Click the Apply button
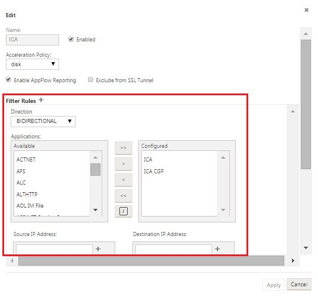318x297 pixels. tap(274, 285)
